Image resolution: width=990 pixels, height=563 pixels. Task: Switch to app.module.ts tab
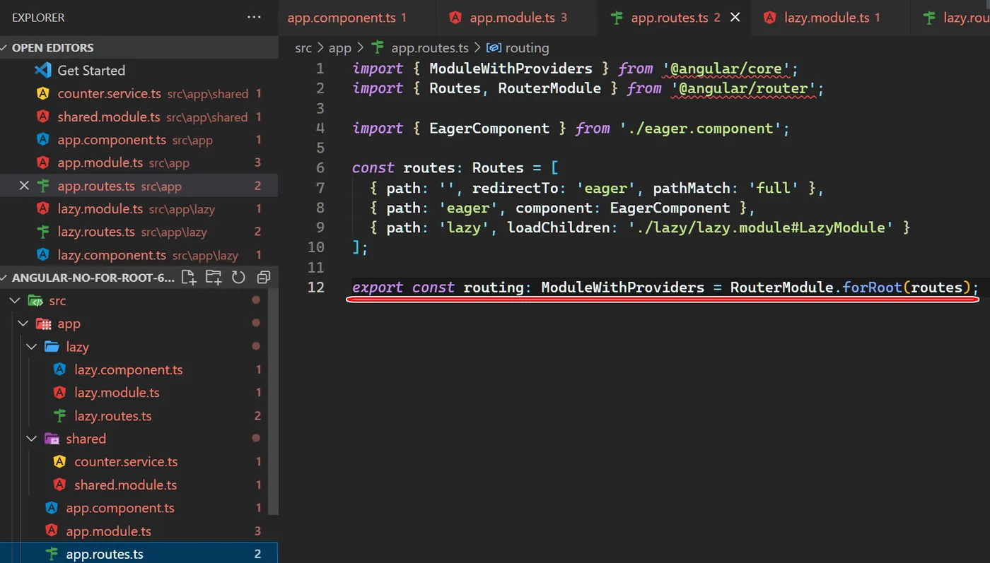pyautogui.click(x=517, y=18)
